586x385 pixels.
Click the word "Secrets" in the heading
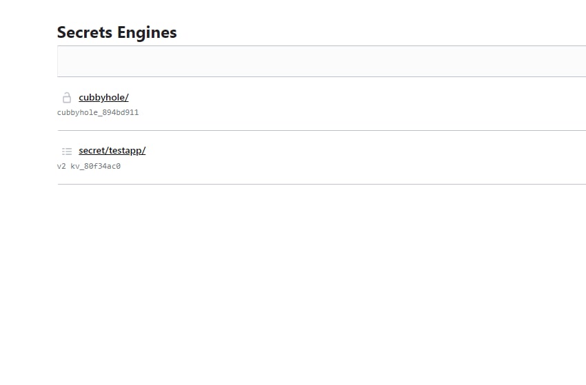click(85, 32)
